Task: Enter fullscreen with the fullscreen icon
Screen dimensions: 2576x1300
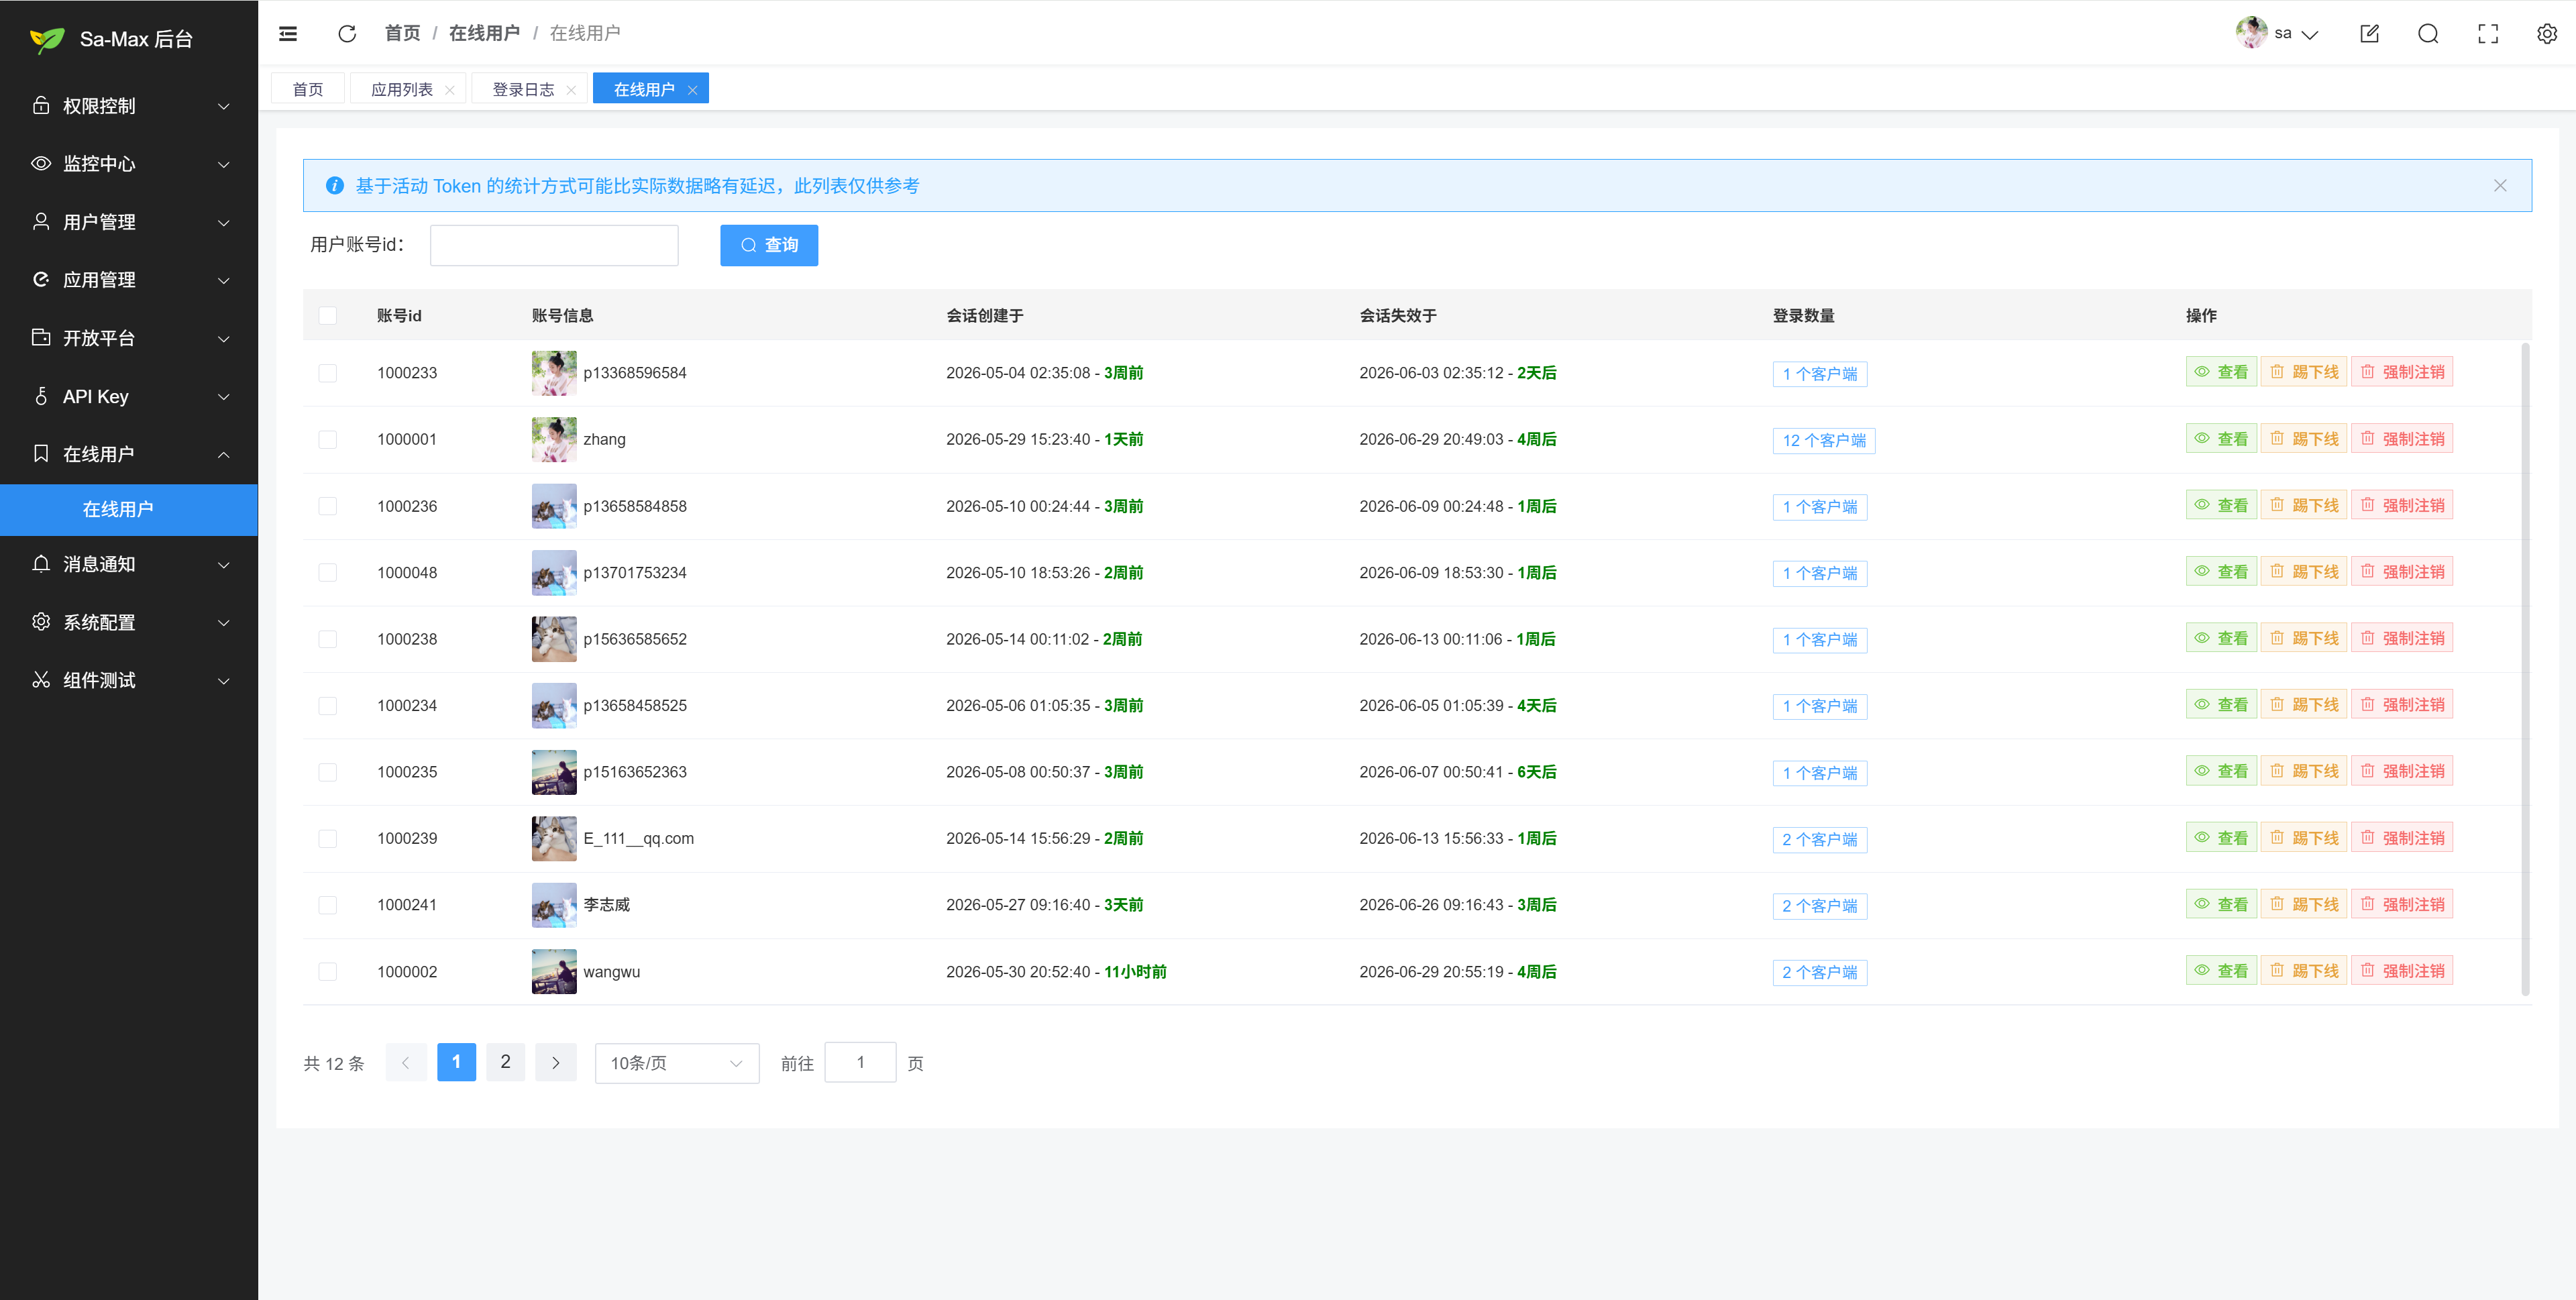Action: tap(2488, 34)
